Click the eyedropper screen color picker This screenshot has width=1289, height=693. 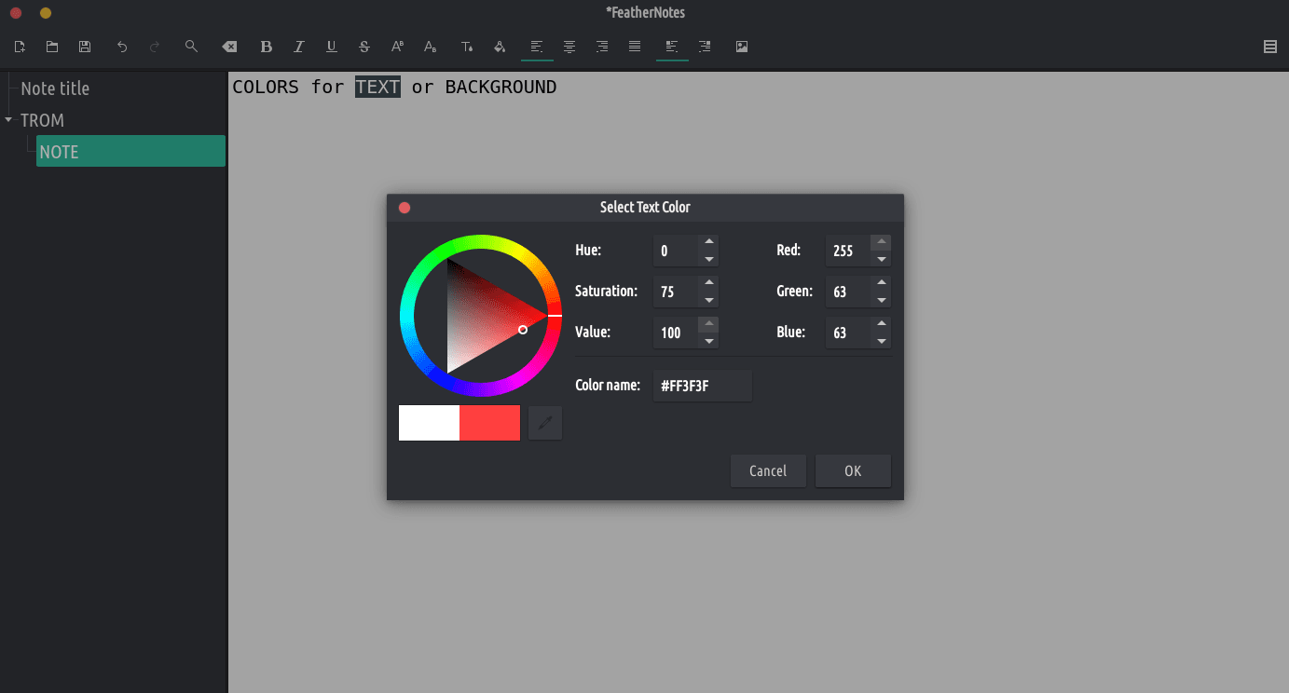pyautogui.click(x=545, y=423)
